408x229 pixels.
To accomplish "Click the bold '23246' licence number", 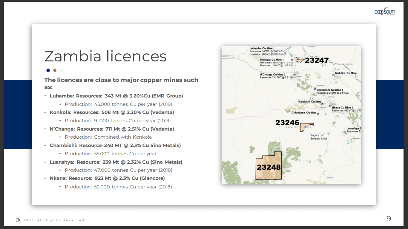I will pyautogui.click(x=287, y=123).
